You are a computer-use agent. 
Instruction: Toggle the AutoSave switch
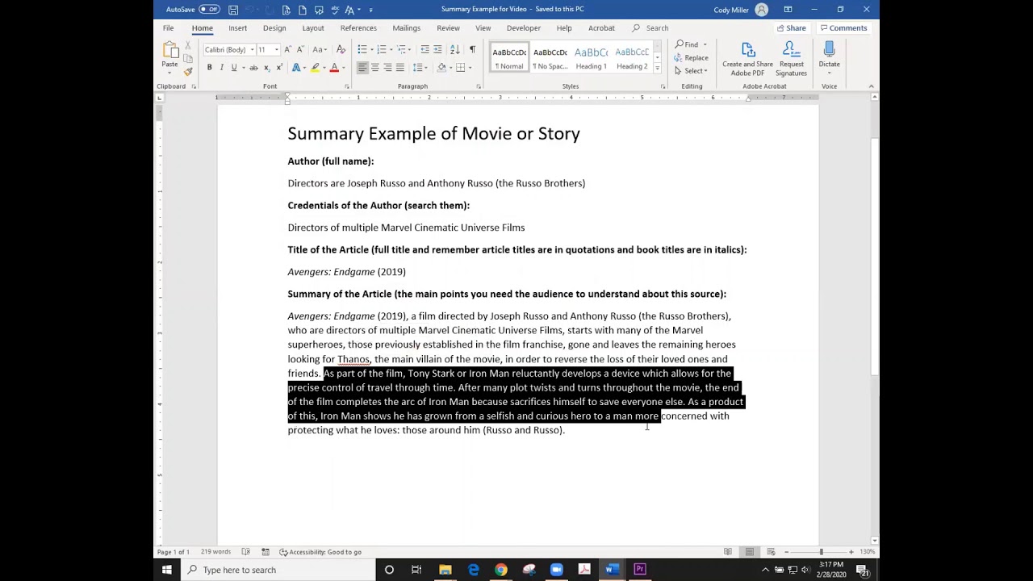[209, 10]
